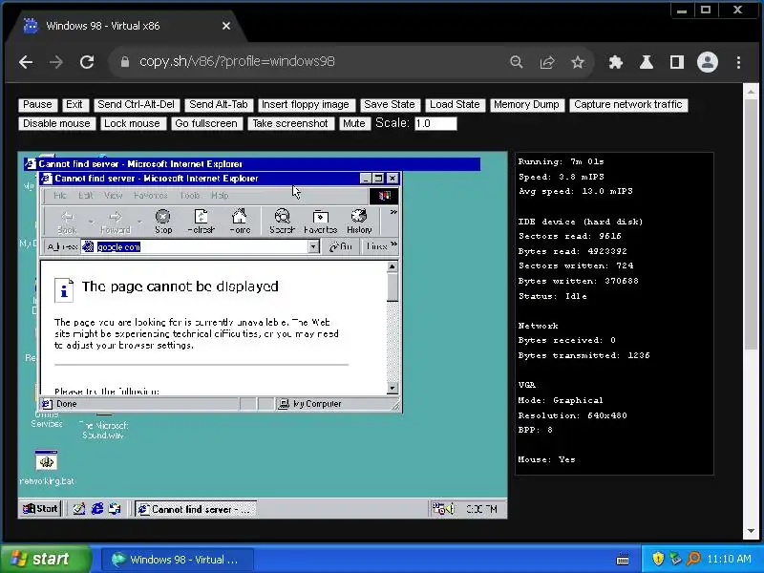
Task: Open the Forward button history dropdown arrow
Action: [x=139, y=223]
